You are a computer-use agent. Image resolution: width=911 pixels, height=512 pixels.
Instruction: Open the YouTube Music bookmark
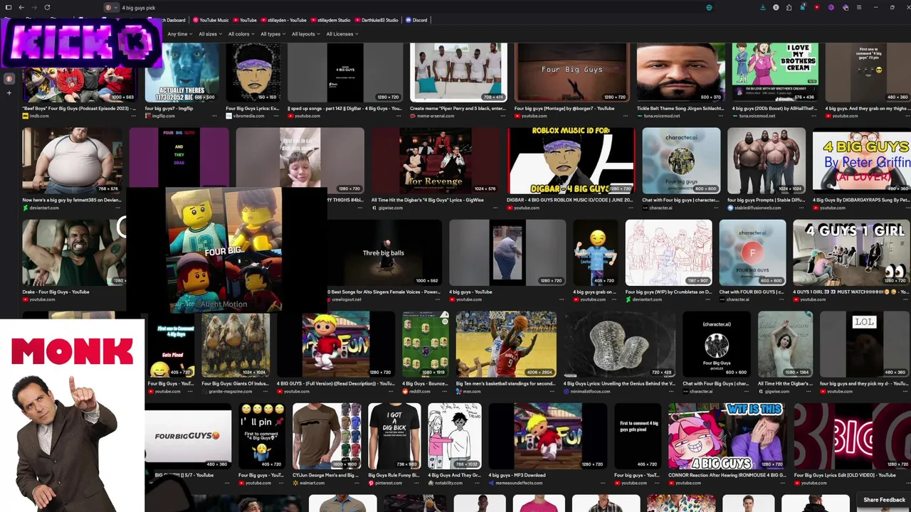211,20
